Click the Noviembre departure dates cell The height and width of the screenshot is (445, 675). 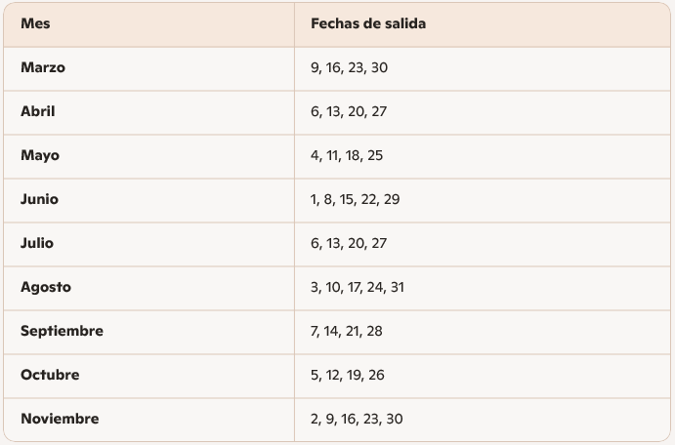point(357,420)
